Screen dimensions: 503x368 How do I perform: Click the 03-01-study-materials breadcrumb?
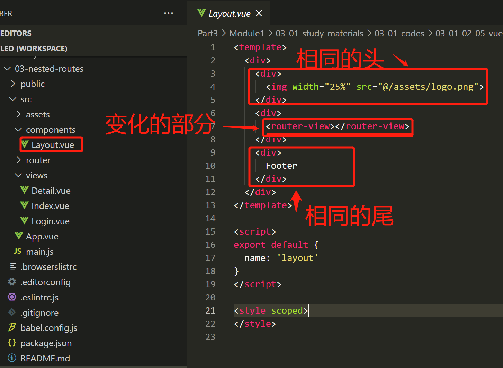coord(319,33)
